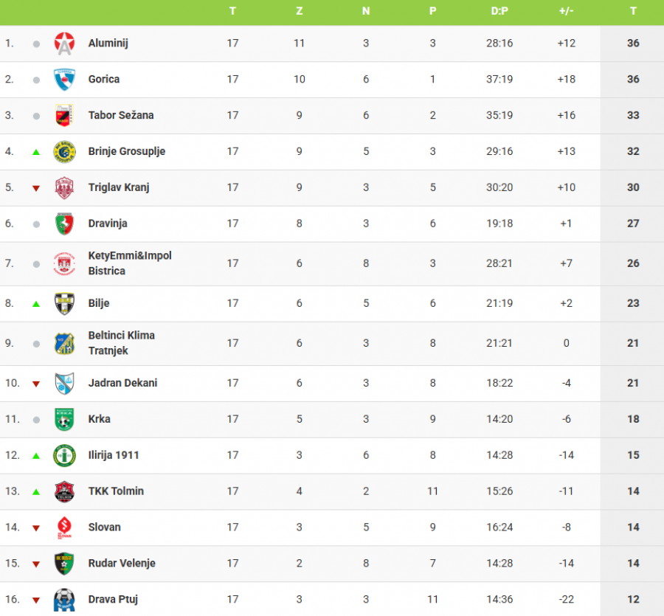Click the Rudar Velenje team name

point(122,564)
